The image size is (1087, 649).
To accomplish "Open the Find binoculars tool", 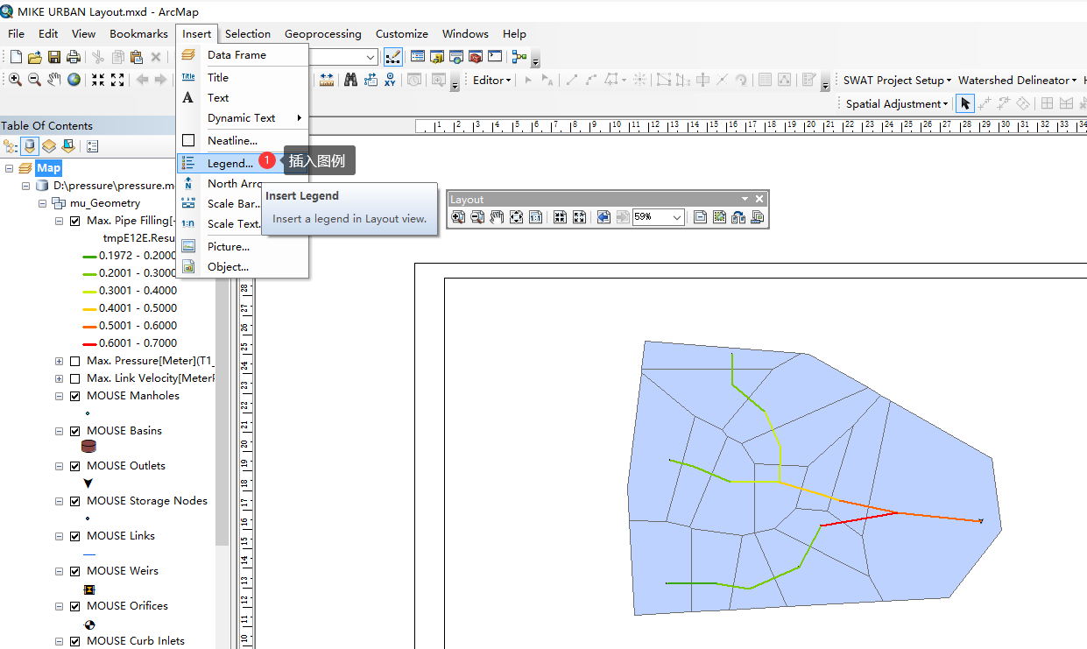I will coord(350,80).
